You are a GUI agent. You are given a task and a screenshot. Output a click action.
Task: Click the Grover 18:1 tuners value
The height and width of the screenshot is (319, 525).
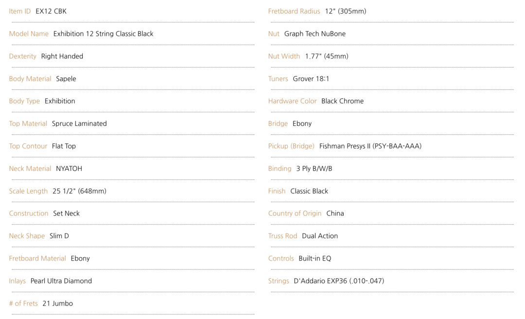pyautogui.click(x=311, y=79)
